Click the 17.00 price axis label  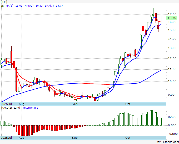pos(172,14)
